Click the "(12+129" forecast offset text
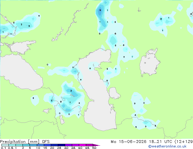The image size is (193, 149). [184, 142]
